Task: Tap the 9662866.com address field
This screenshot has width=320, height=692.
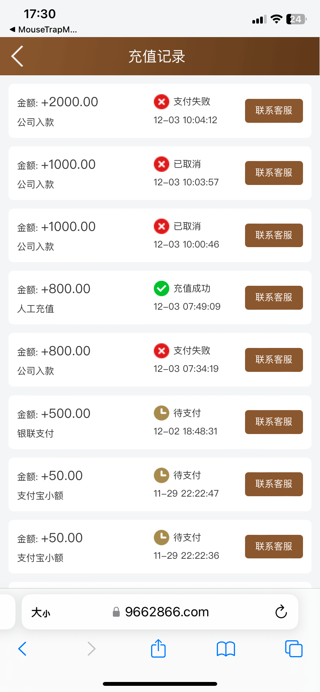Action: (166, 612)
